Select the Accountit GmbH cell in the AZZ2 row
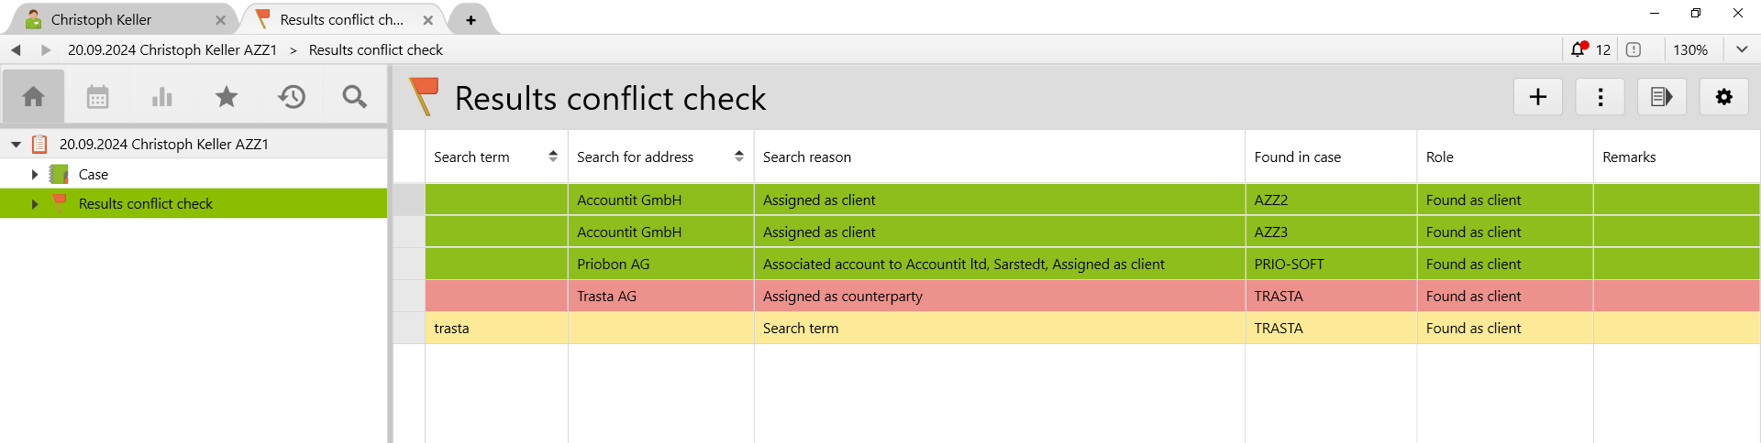This screenshot has width=1761, height=443. coord(660,200)
